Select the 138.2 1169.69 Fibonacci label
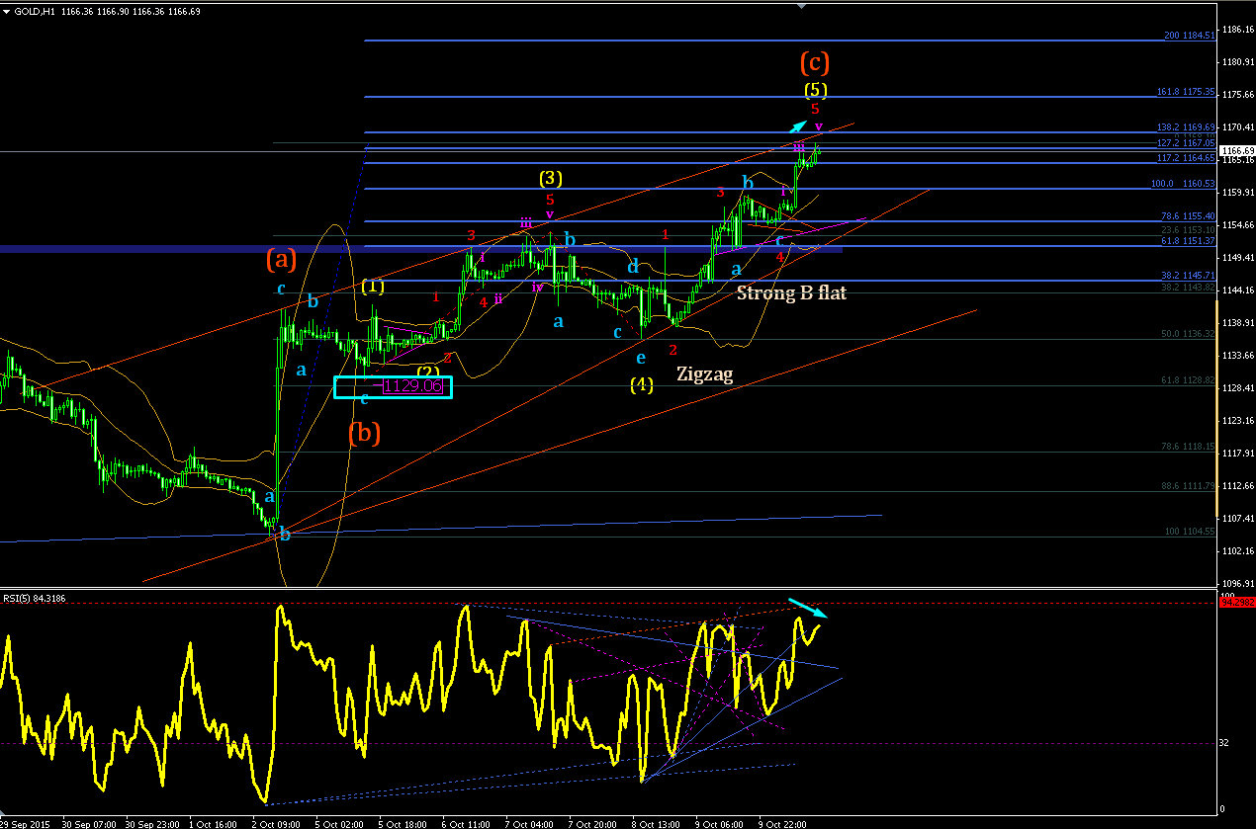 click(1186, 127)
